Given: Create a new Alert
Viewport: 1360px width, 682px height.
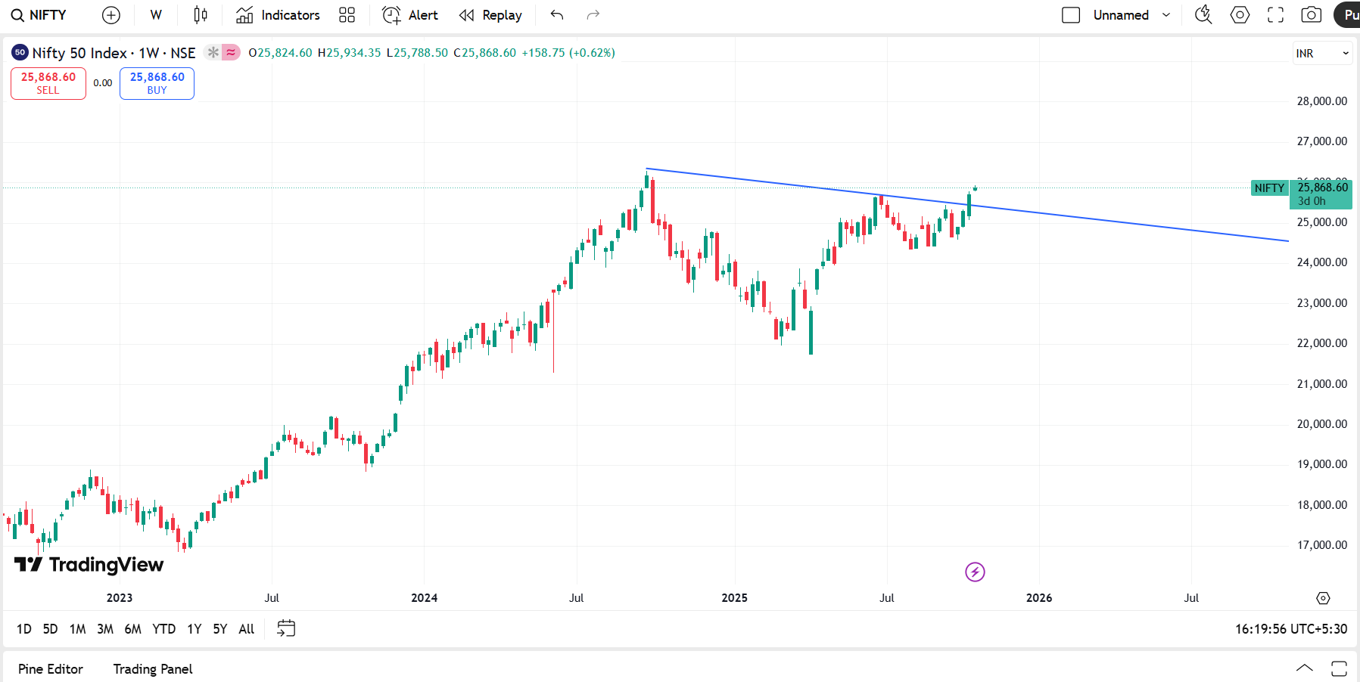Looking at the screenshot, I should 410,15.
